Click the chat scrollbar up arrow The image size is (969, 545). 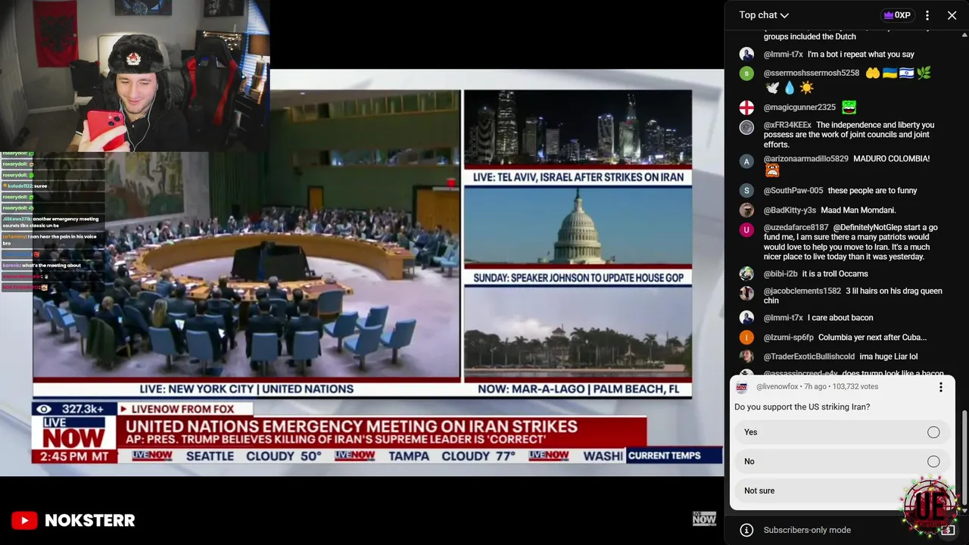click(x=964, y=34)
